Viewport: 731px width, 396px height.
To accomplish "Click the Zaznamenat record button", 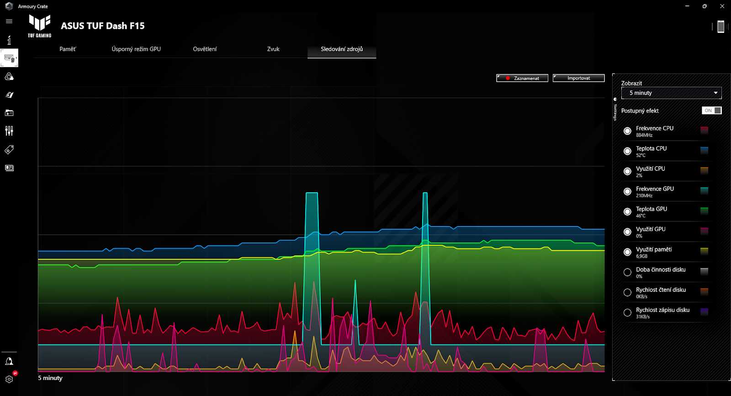I will pyautogui.click(x=522, y=78).
